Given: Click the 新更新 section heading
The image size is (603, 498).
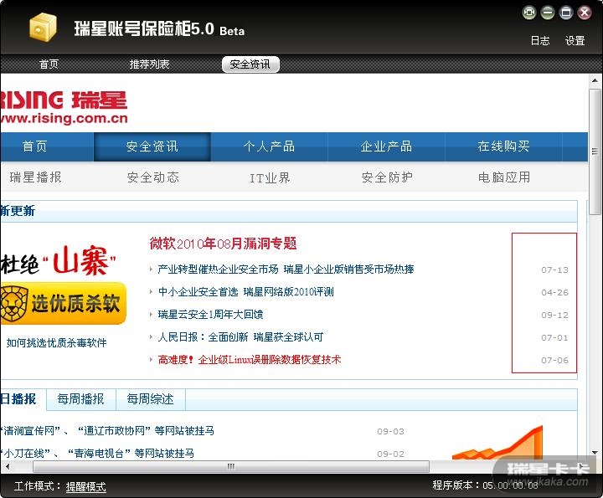Looking at the screenshot, I should pos(18,211).
